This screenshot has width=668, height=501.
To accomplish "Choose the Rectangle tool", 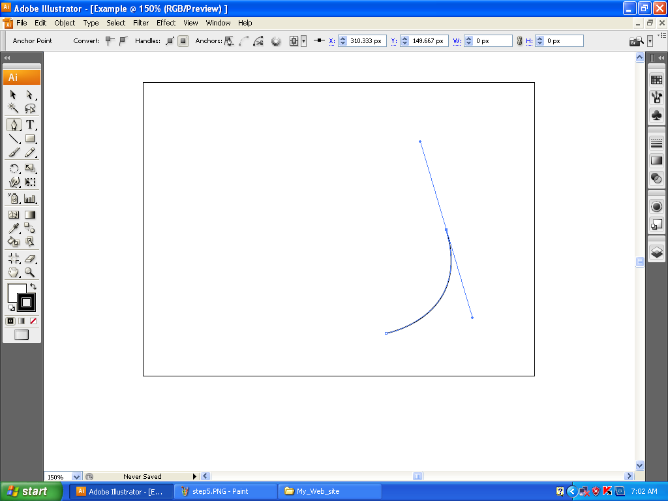I will click(29, 139).
